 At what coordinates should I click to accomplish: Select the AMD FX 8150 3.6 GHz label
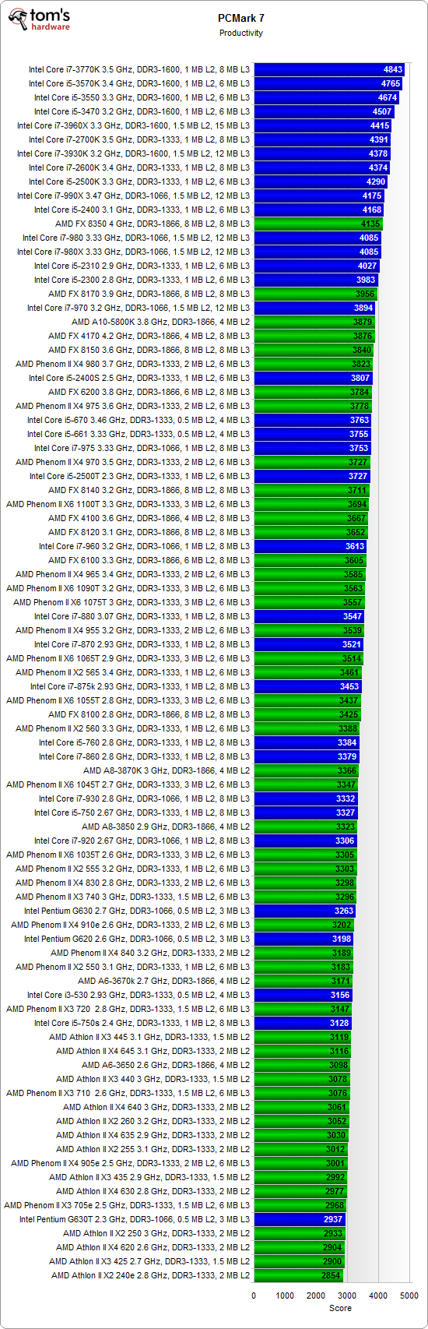[149, 350]
